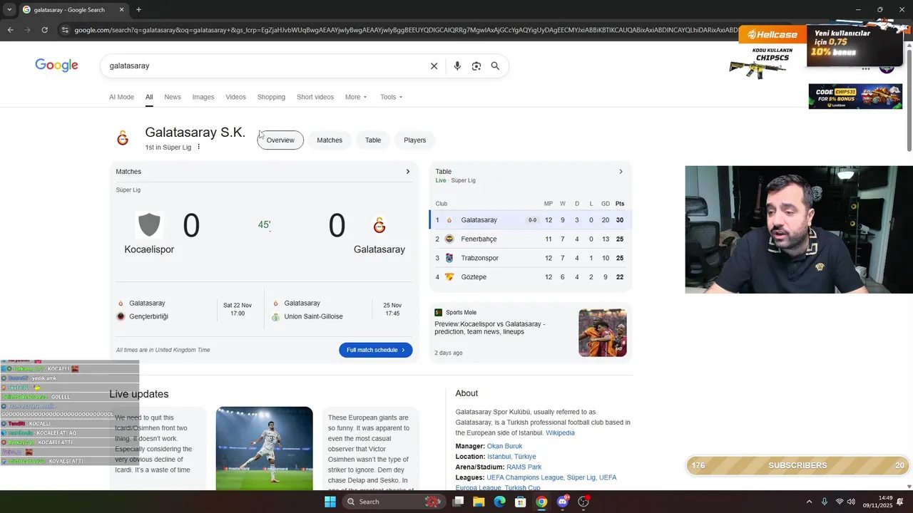The image size is (913, 513).
Task: Select the News search tab
Action: 173,97
